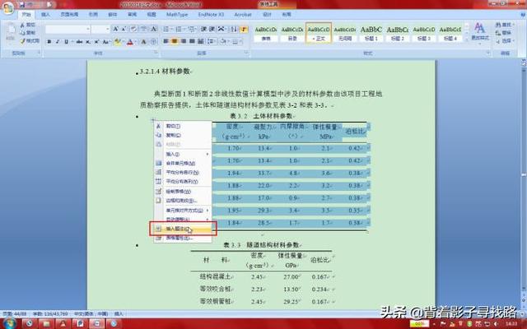Viewport: 527px width, 329px height.
Task: Choose Draw Table in context menu
Action: [183, 192]
